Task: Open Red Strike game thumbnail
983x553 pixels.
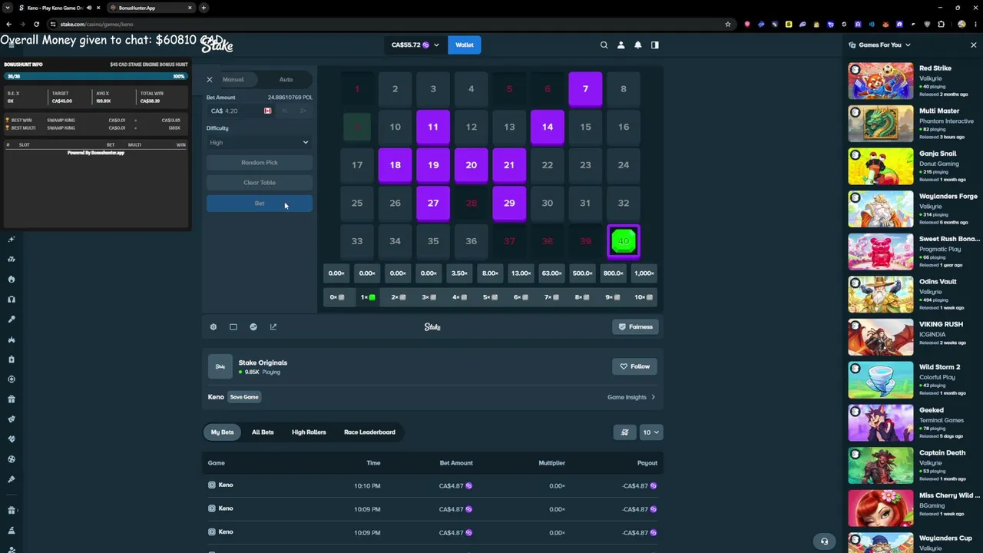Action: click(881, 81)
